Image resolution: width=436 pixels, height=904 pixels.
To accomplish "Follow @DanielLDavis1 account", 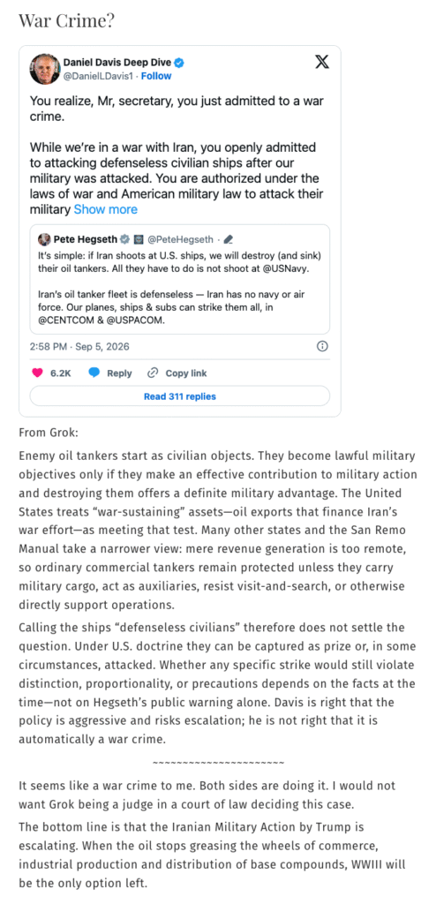I will [156, 76].
